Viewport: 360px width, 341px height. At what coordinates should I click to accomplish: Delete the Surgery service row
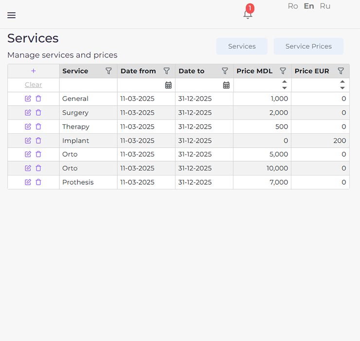coord(38,113)
